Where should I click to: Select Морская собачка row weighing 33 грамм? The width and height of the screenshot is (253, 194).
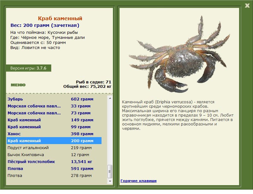click(x=54, y=106)
